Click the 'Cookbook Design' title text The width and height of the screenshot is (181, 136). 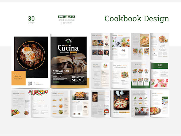pos(137,19)
